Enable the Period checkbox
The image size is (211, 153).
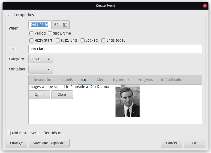pos(31,33)
